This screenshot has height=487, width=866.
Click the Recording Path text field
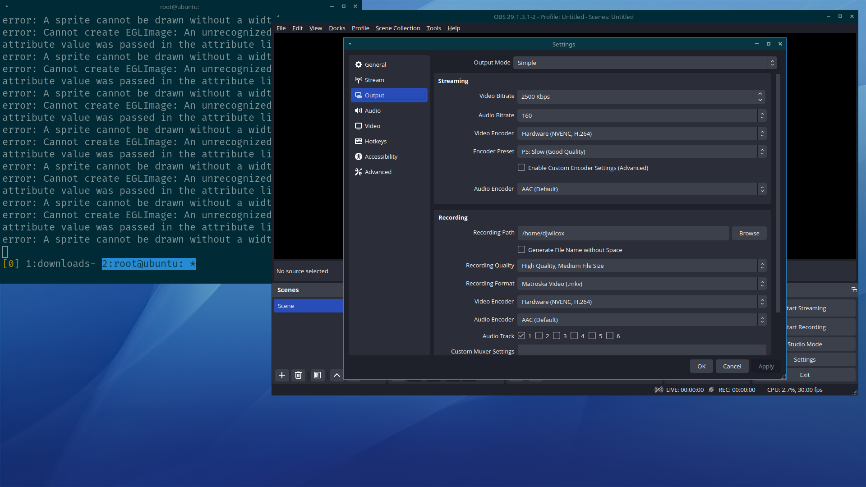click(623, 233)
